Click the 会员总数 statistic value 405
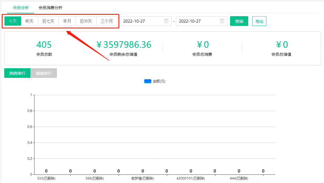 [44, 44]
